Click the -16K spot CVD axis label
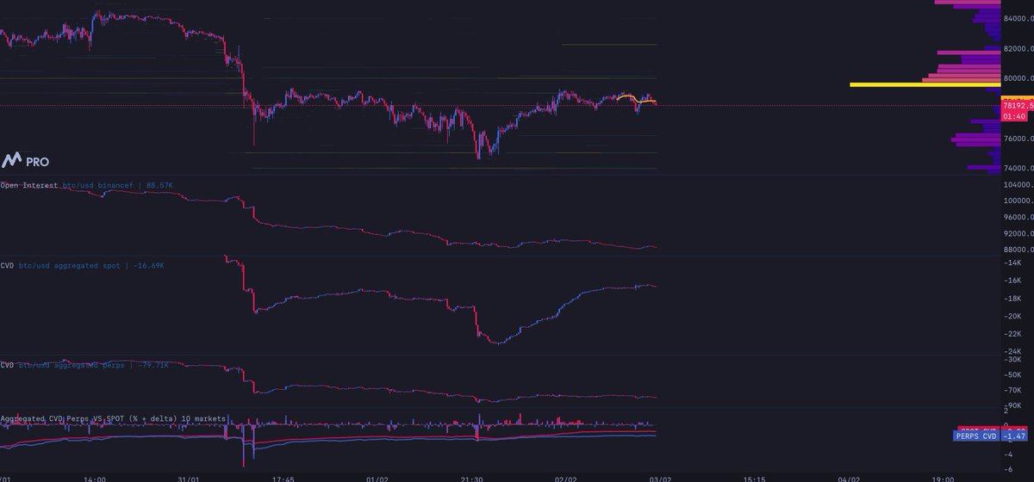The height and width of the screenshot is (482, 1034). coord(1012,281)
